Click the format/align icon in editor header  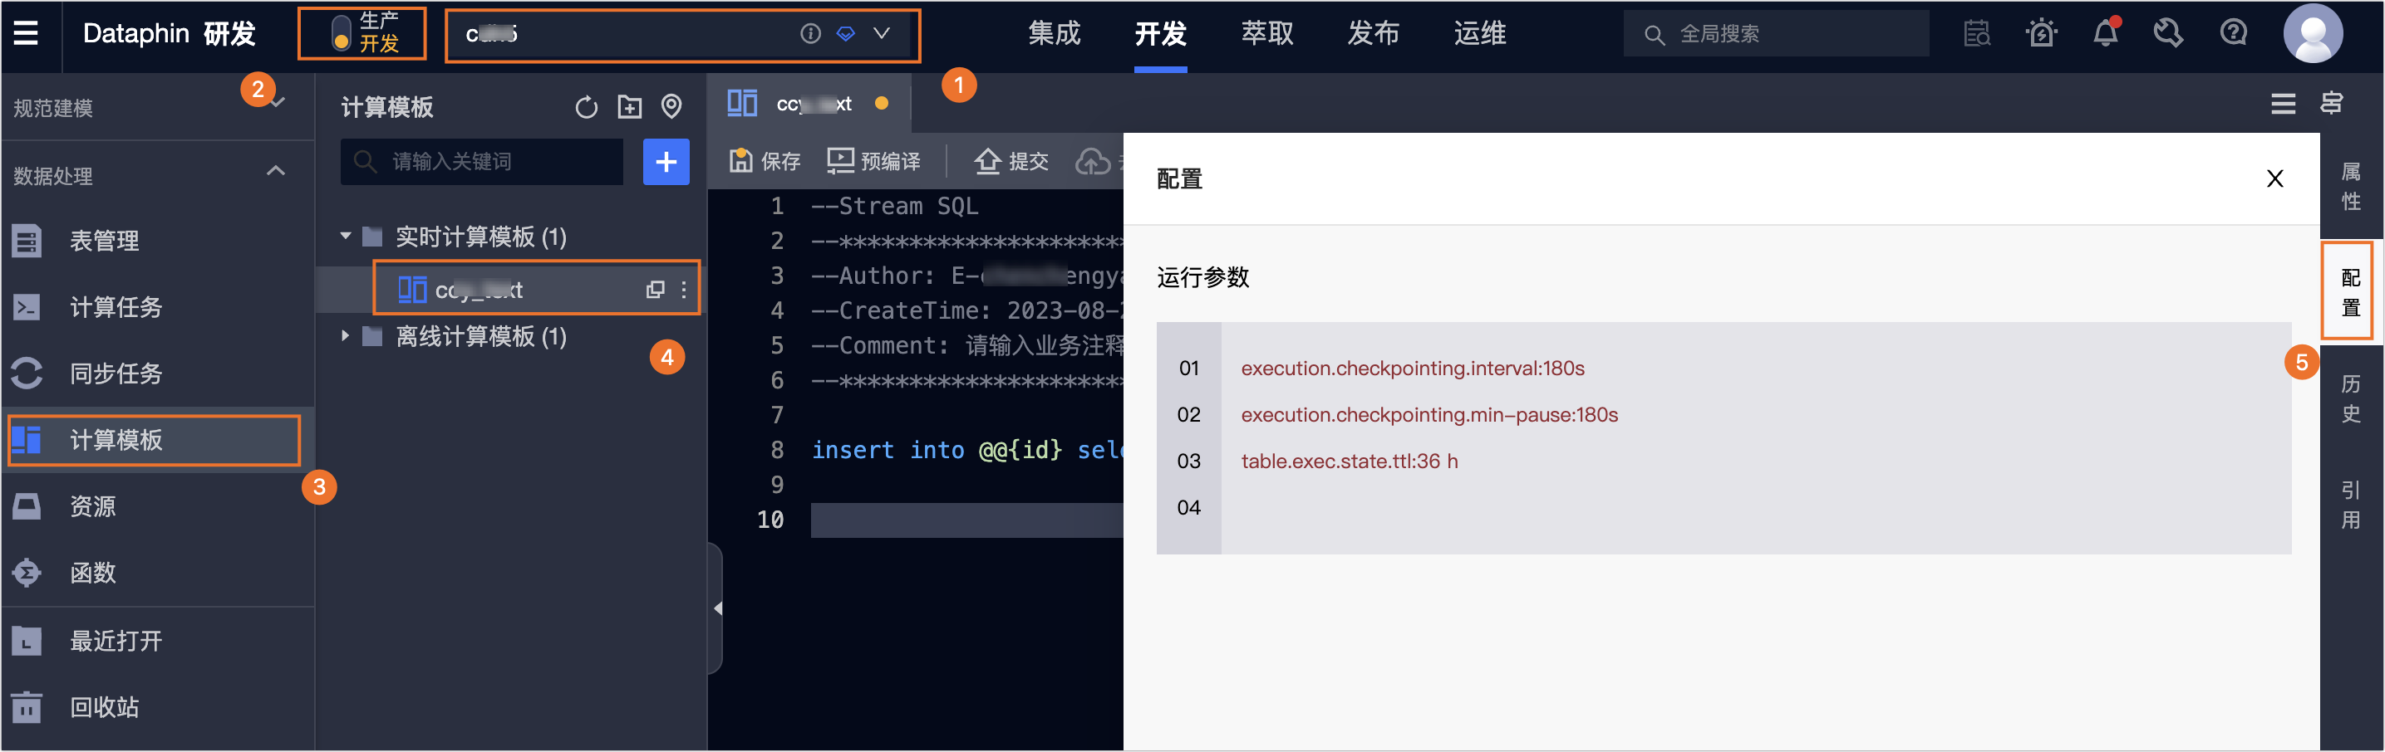click(2331, 104)
